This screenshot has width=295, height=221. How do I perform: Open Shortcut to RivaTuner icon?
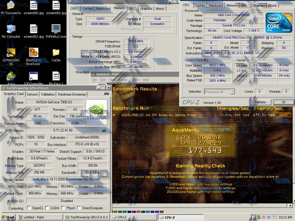tap(33, 57)
